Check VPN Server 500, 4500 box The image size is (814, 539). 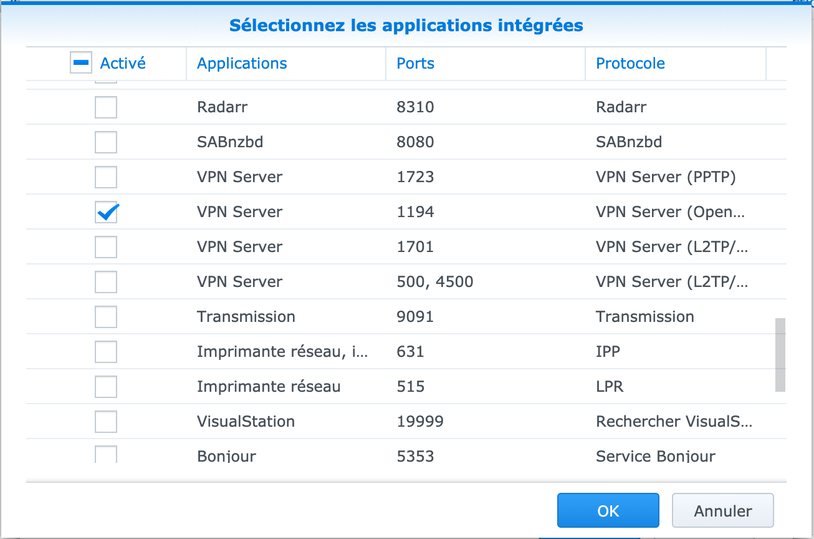(105, 282)
